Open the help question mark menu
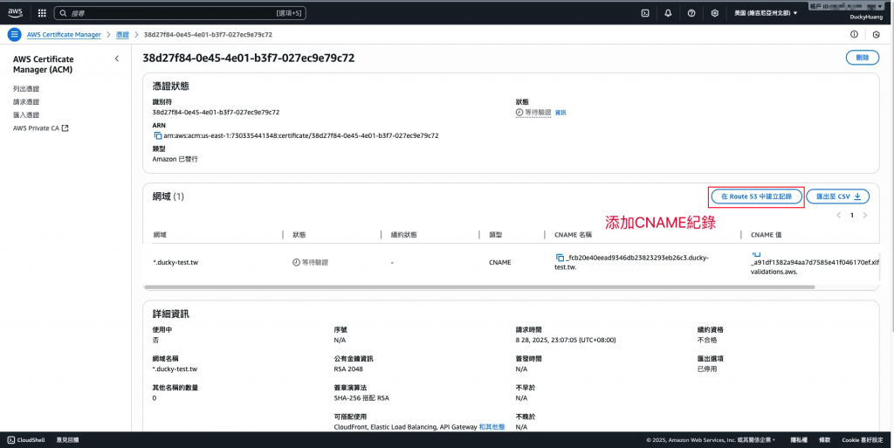The width and height of the screenshot is (894, 448). tap(691, 12)
